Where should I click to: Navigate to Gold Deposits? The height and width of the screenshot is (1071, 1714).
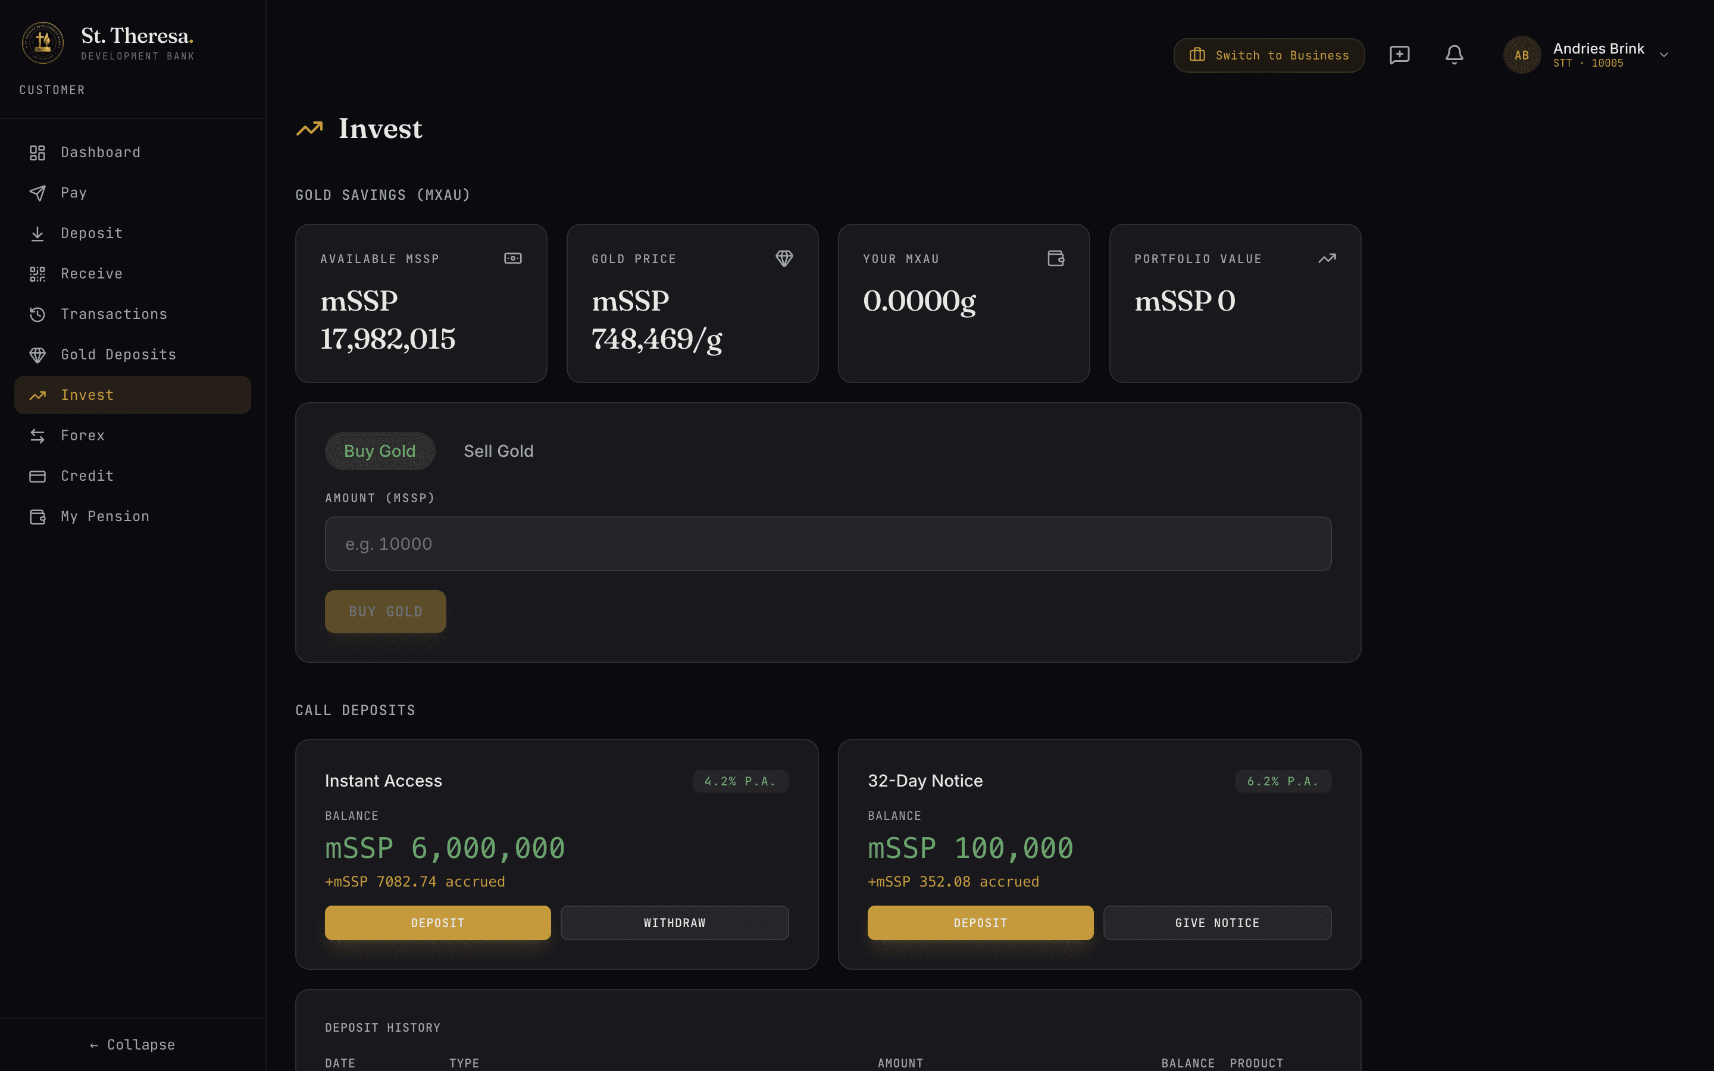tap(133, 355)
